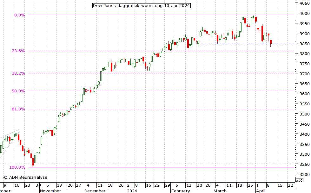
Task: Click the x10 scale multiplier label
Action: [x=299, y=180]
